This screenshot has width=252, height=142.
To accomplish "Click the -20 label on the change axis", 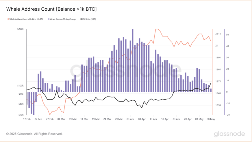I will [228, 115].
